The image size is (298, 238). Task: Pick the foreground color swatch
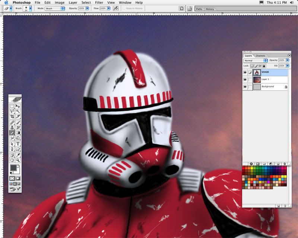coord(13,168)
